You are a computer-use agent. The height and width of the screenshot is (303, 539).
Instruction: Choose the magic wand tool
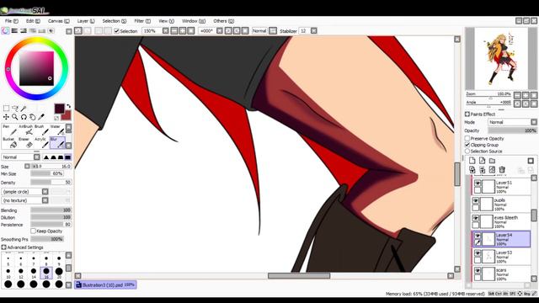point(24,109)
